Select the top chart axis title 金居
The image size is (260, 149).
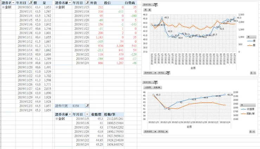(x=193, y=68)
